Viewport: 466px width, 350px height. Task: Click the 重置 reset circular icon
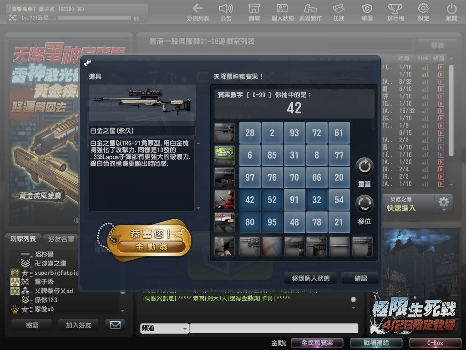tap(364, 167)
